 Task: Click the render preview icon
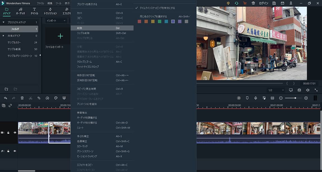239,98
